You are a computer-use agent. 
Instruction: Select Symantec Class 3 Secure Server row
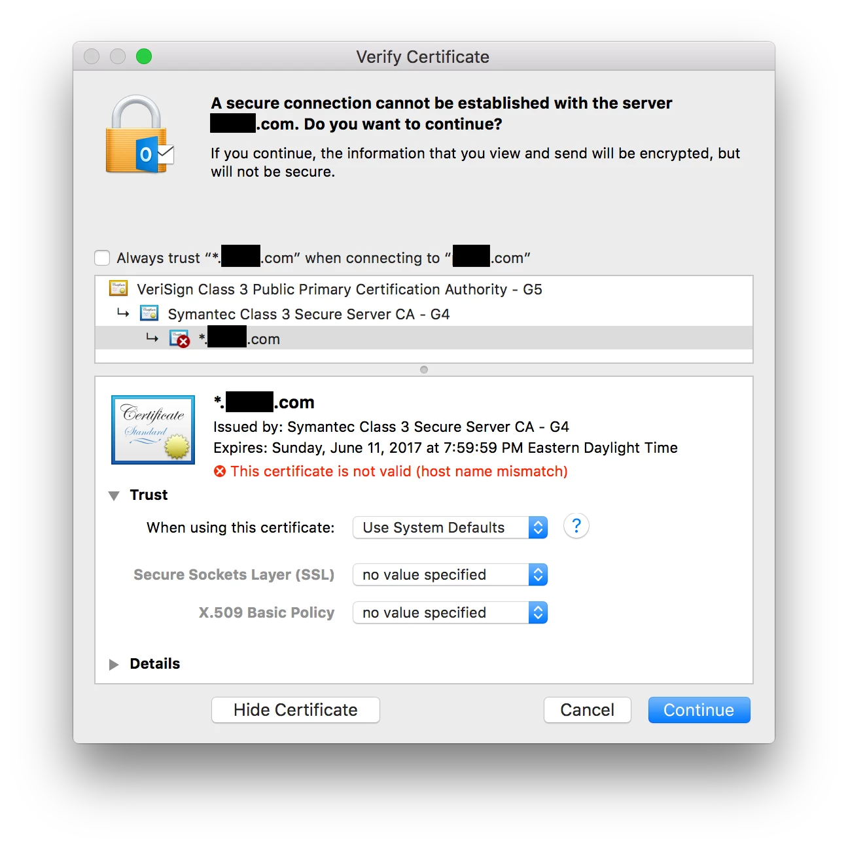pyautogui.click(x=424, y=314)
